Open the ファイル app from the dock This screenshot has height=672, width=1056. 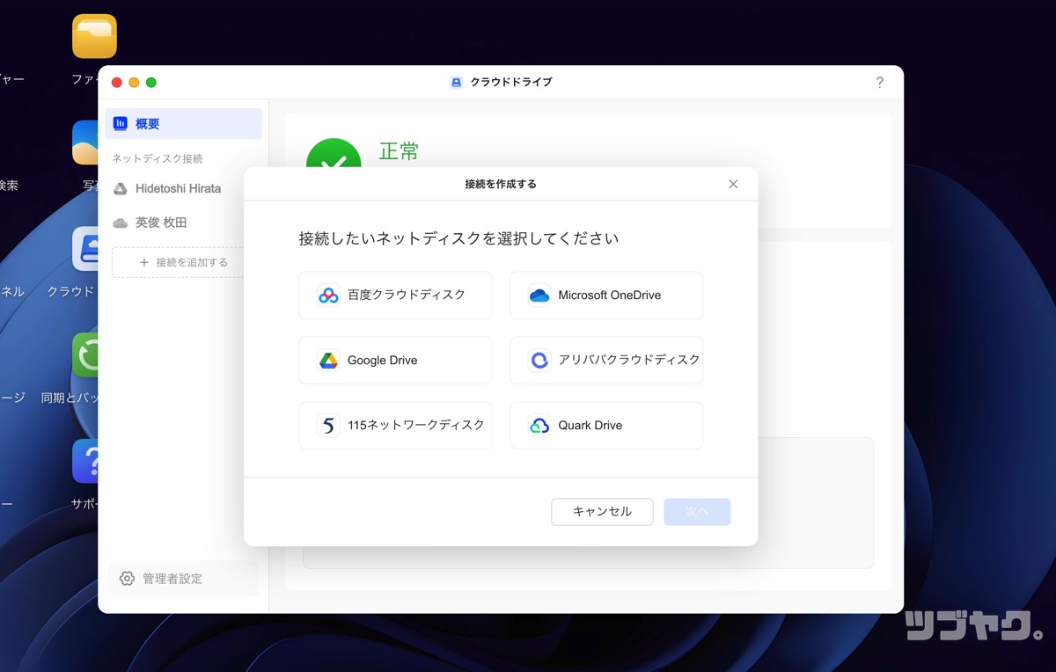click(93, 36)
